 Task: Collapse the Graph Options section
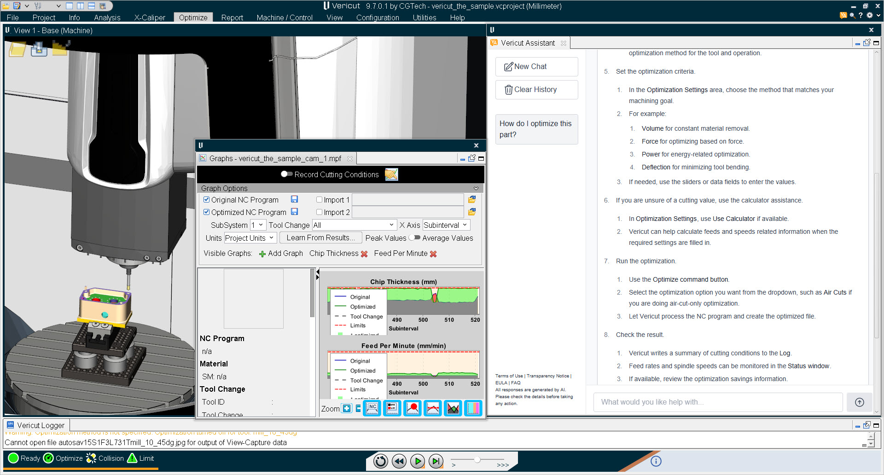point(476,188)
